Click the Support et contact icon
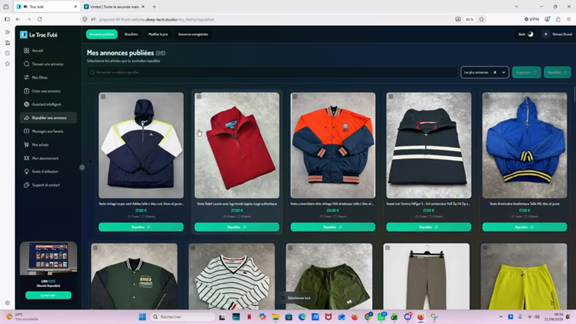 [27, 185]
